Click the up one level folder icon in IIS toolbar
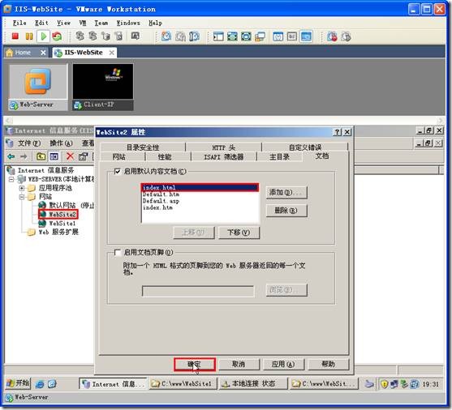 point(41,156)
